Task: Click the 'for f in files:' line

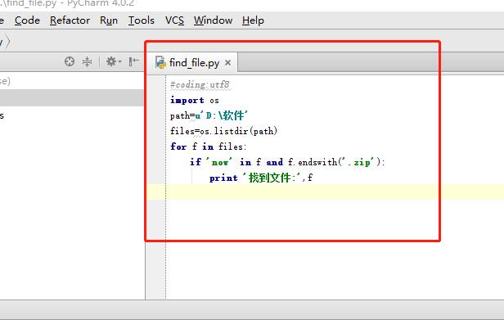Action: 209,146
